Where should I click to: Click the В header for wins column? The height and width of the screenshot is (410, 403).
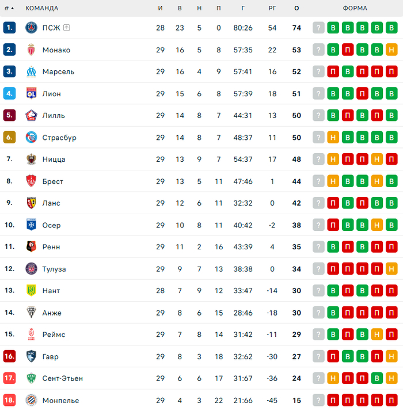pos(180,9)
